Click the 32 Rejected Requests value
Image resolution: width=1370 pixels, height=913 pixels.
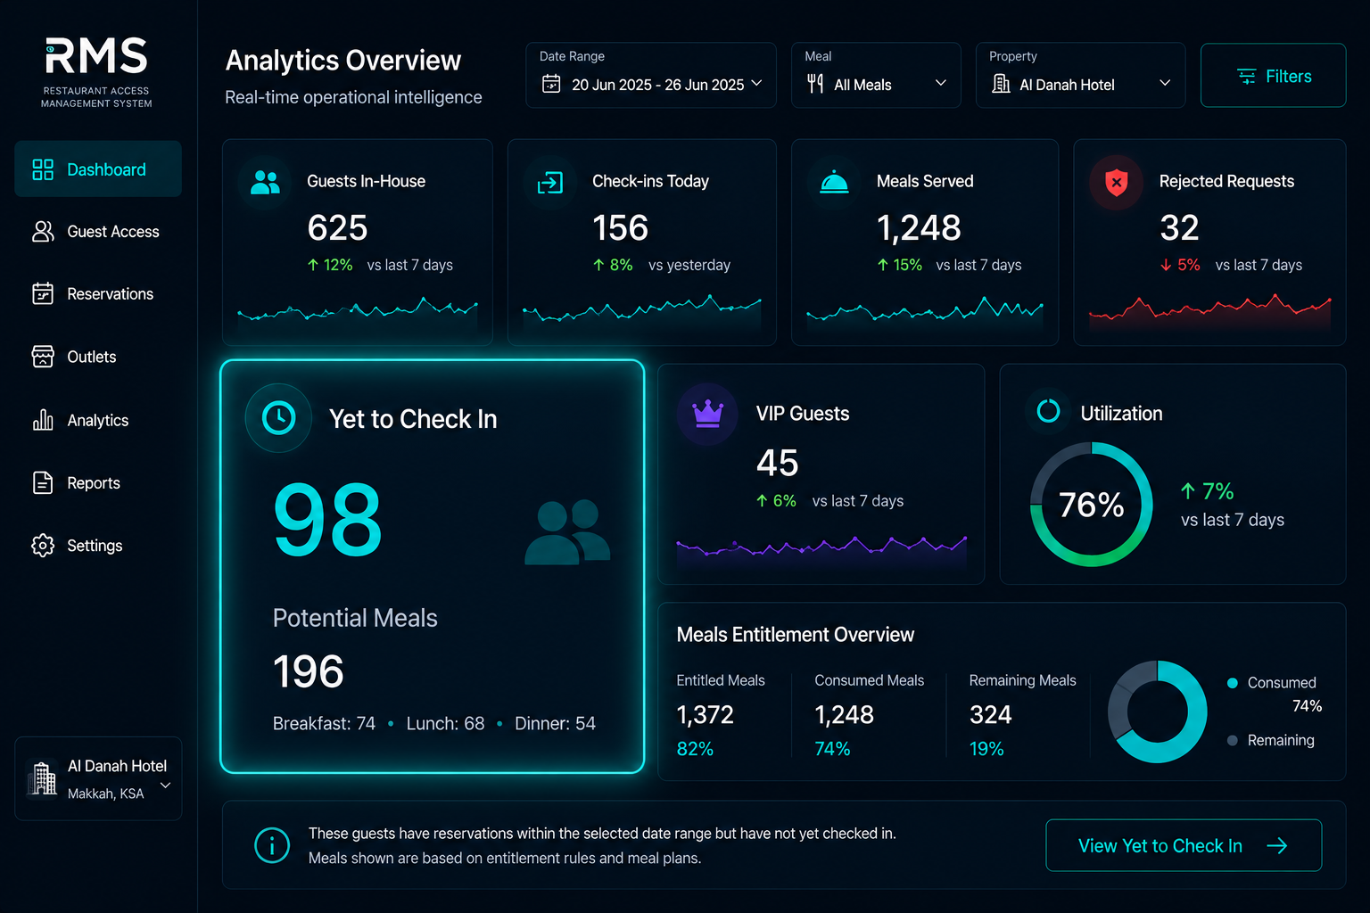(x=1179, y=228)
